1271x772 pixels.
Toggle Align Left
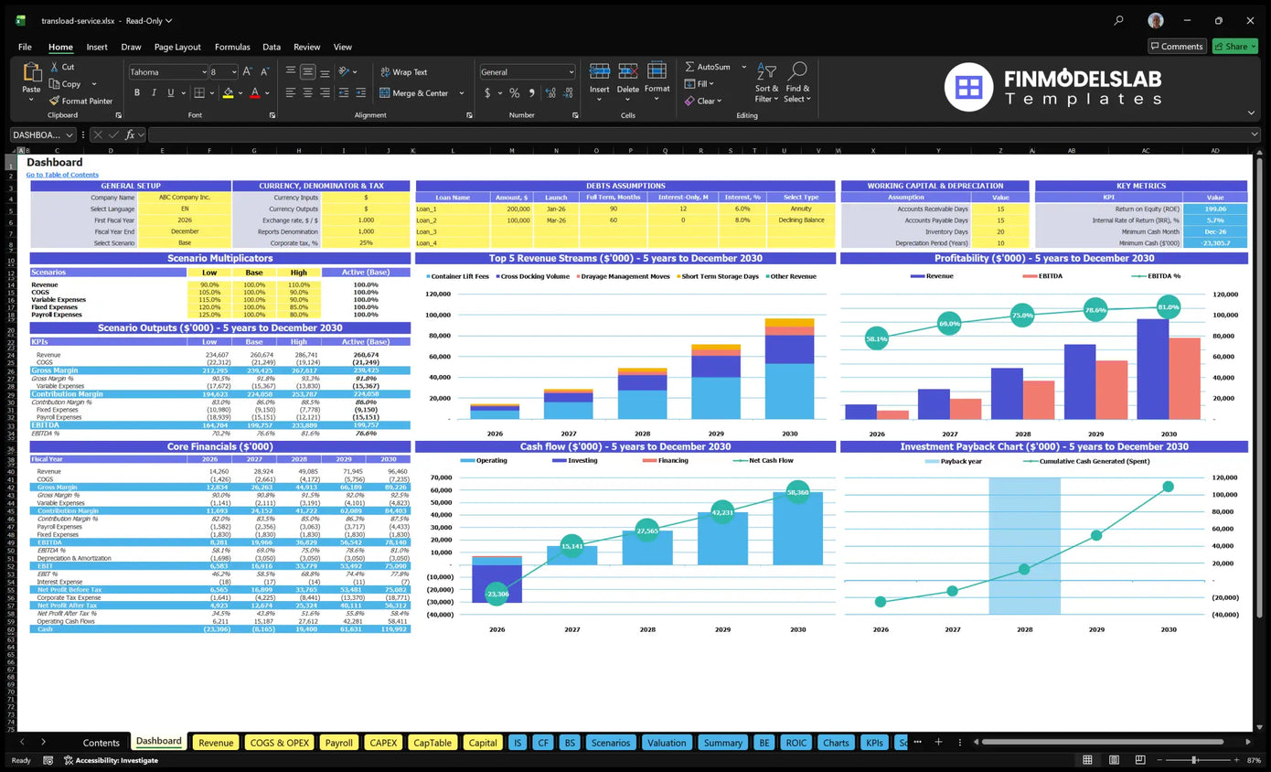pos(291,92)
